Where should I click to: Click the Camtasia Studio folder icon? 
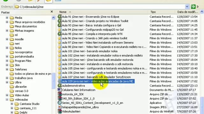[x=17, y=104]
